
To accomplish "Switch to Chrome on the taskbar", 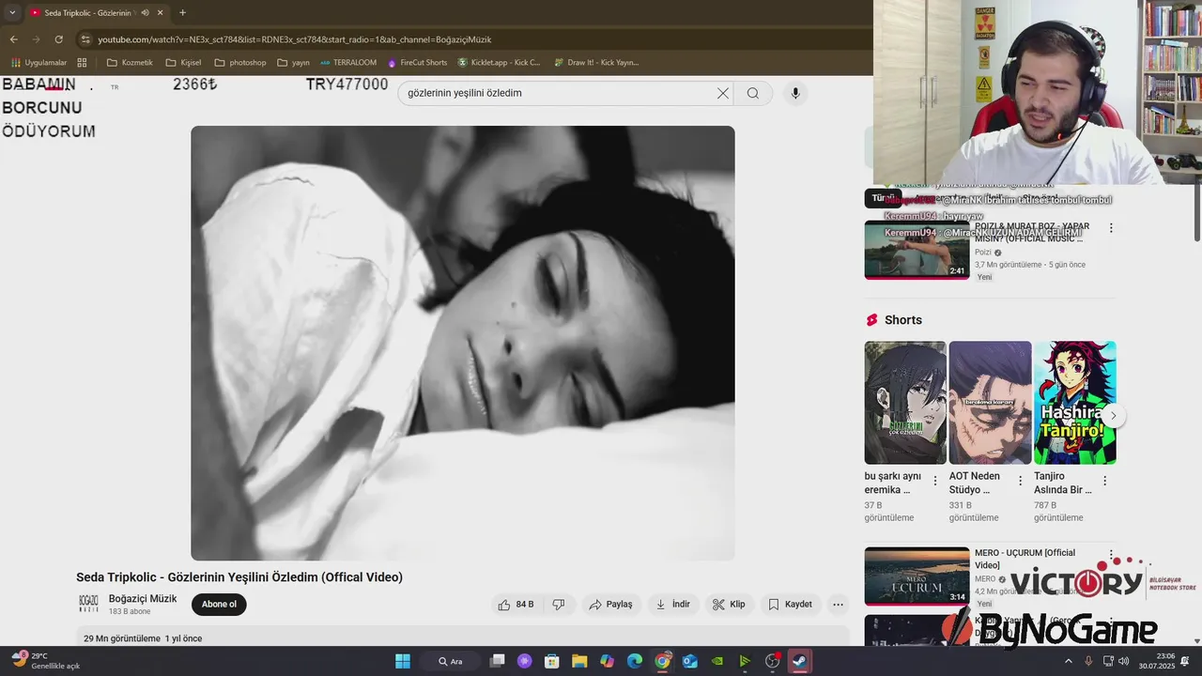I will [662, 661].
